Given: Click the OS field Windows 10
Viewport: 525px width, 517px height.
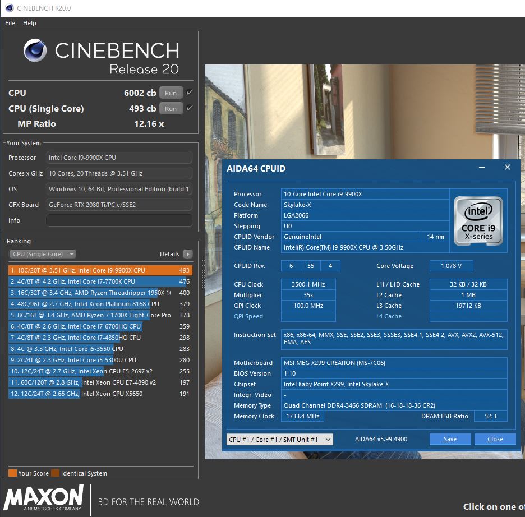Looking at the screenshot, I should tap(119, 189).
